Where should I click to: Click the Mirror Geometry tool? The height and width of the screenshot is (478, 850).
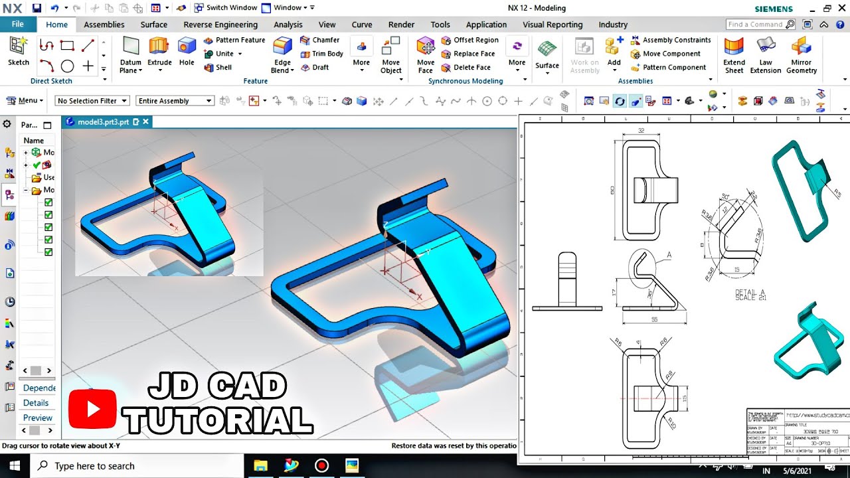pyautogui.click(x=802, y=55)
